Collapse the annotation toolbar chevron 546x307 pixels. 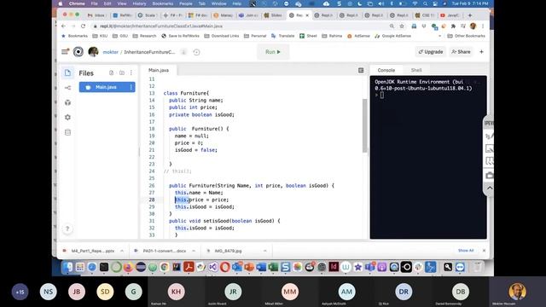click(x=489, y=188)
